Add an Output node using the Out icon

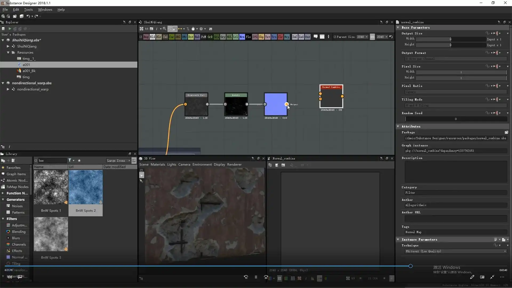307,37
